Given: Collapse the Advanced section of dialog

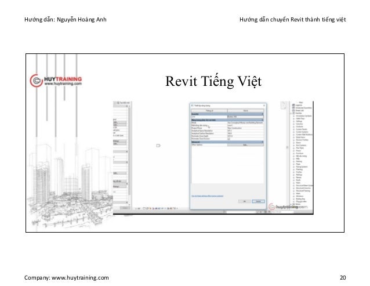Looking at the screenshot, I should [x=263, y=142].
